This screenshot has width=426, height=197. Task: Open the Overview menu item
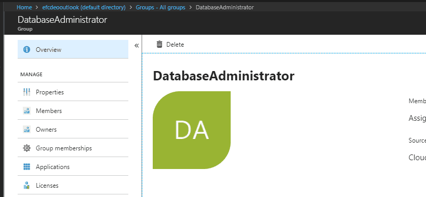click(x=73, y=49)
